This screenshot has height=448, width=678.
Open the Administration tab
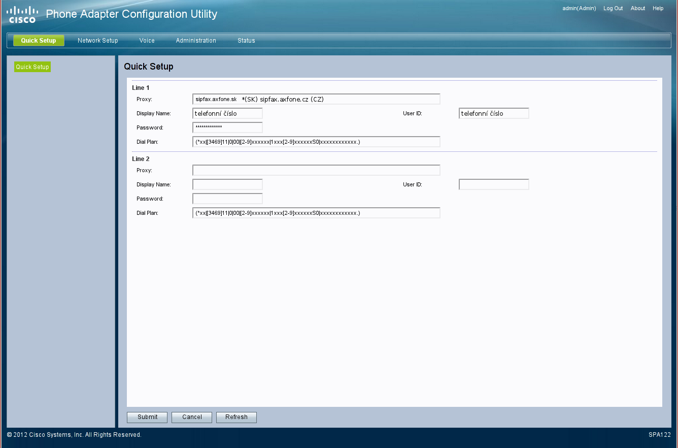[196, 41]
